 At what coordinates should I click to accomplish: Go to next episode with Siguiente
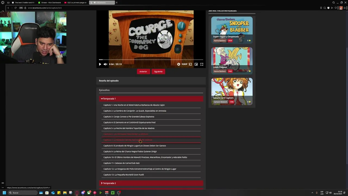click(x=158, y=72)
